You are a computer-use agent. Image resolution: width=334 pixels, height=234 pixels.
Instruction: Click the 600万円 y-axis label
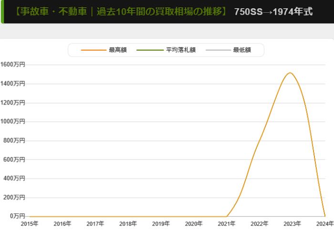(14, 160)
